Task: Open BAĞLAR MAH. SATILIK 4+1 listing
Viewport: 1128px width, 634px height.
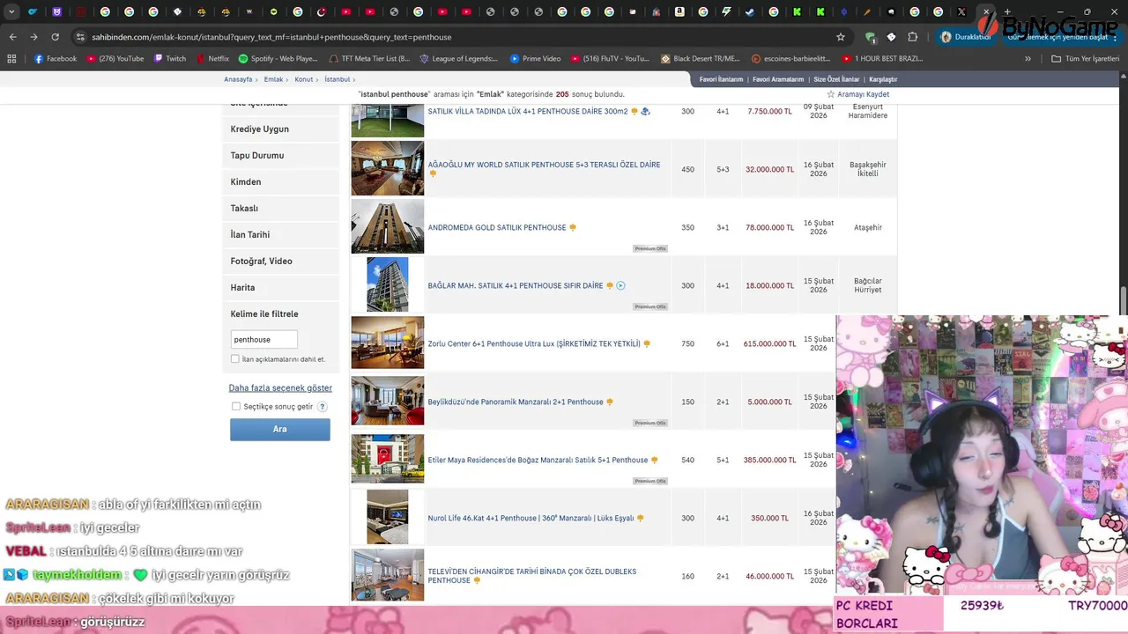Action: tap(516, 285)
